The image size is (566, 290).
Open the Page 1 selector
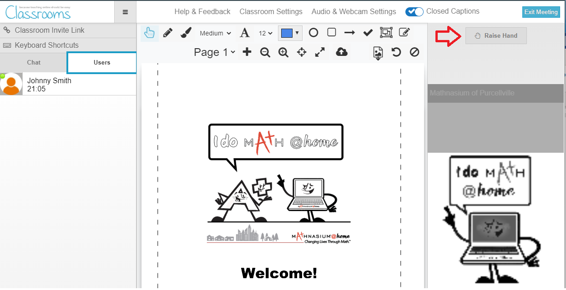pyautogui.click(x=214, y=52)
